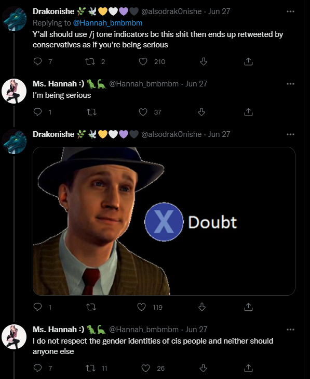Open more options on first Drakonishe tweet
The image size is (310, 379).
[290, 11]
